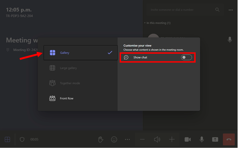Click the Invite someone or dial field

pos(180,10)
